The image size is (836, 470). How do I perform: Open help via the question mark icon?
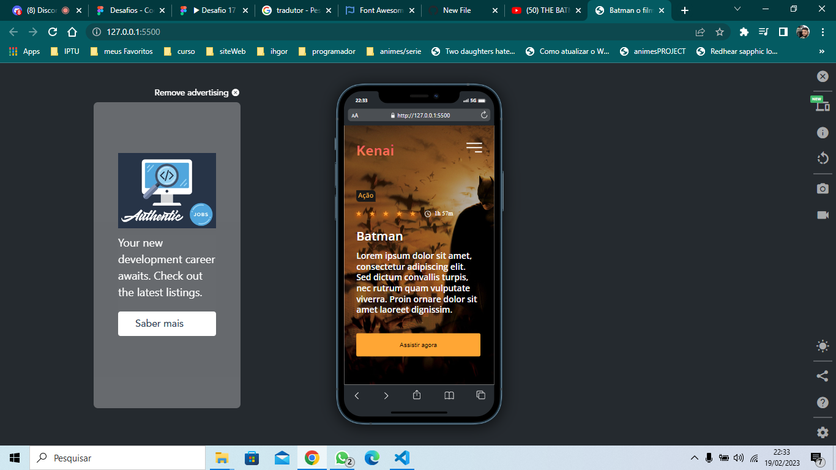click(x=823, y=402)
